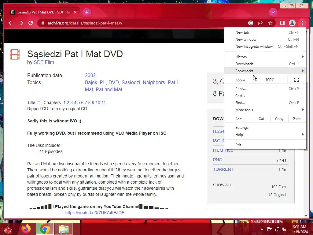Open the TORRENT download option
This screenshot has width=313, height=235.
(x=223, y=169)
